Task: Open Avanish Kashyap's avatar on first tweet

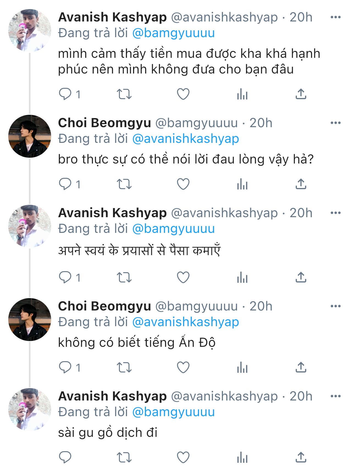Action: pyautogui.click(x=30, y=31)
